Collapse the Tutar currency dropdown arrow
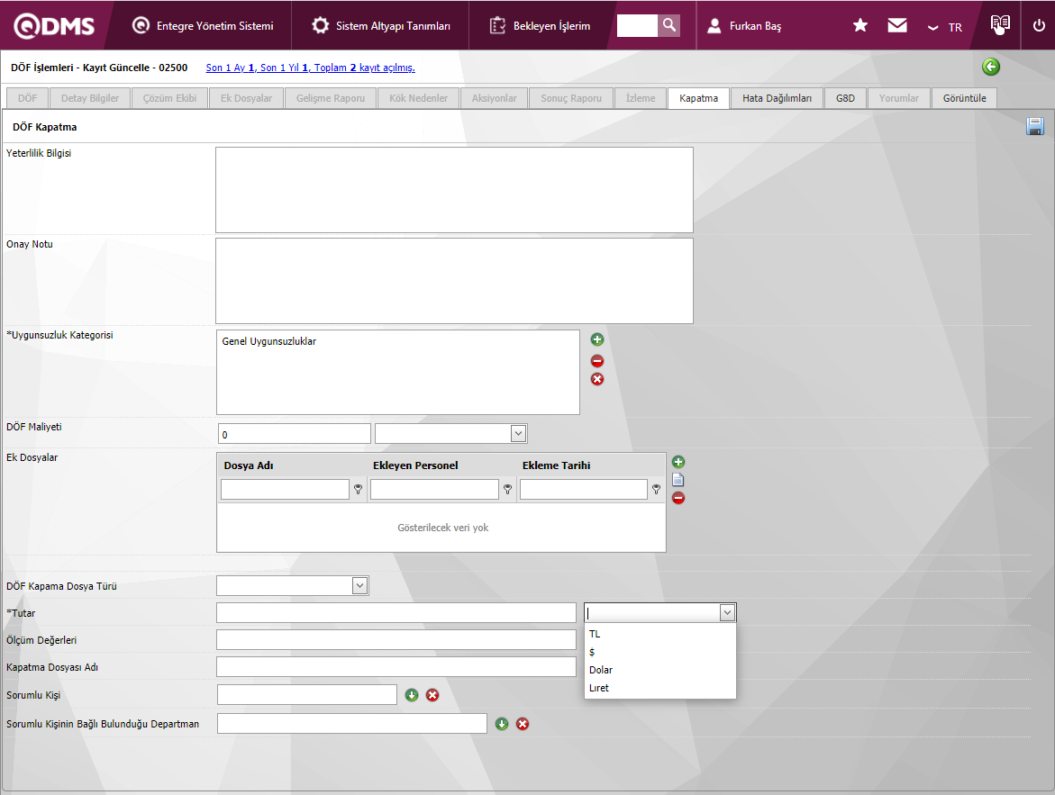 tap(727, 613)
